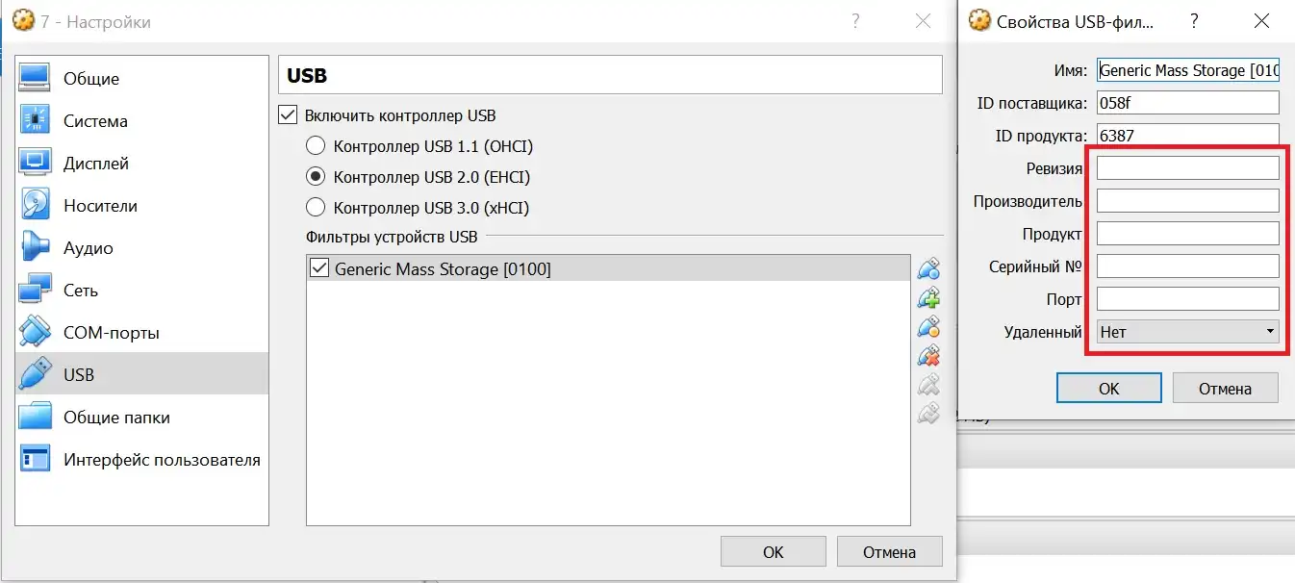
Task: Open the Носители storage section
Action: [x=100, y=206]
